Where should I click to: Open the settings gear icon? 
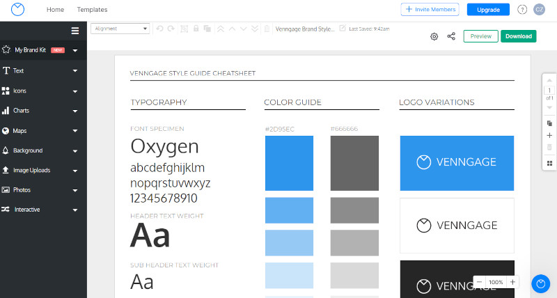[x=434, y=36]
